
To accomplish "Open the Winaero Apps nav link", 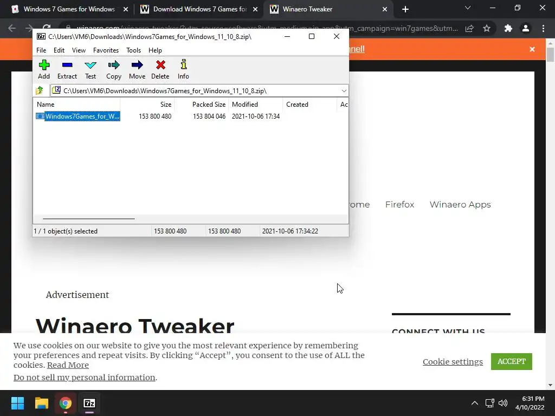I will [460, 204].
